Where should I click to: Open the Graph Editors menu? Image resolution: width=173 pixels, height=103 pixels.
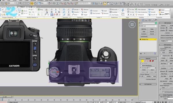[x=49, y=1]
